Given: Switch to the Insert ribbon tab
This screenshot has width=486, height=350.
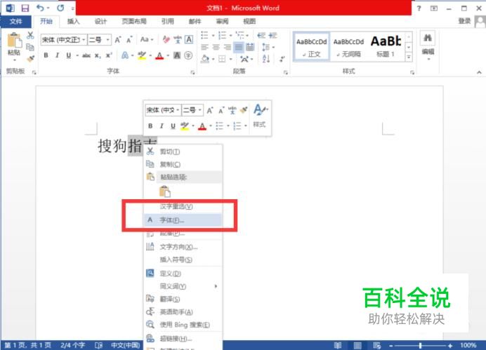Looking at the screenshot, I should [74, 21].
